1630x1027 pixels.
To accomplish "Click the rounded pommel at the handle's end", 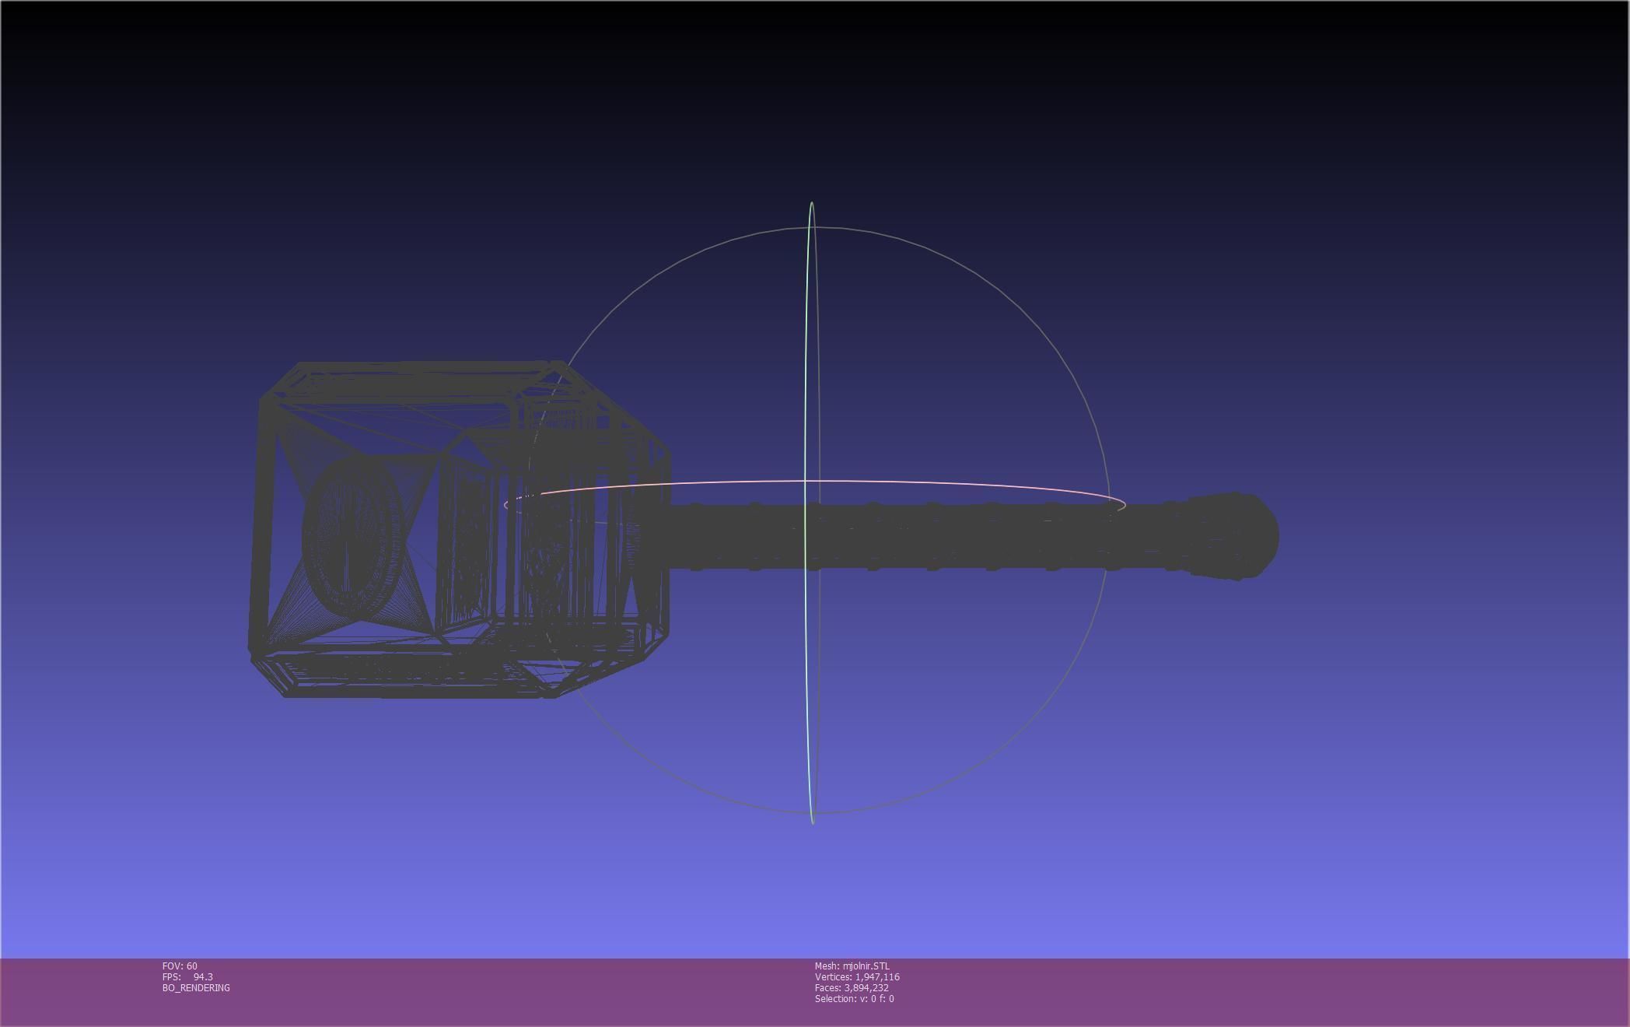I will (1233, 536).
